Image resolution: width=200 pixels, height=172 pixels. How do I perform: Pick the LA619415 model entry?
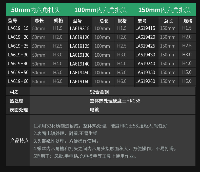pyautogui.click(x=145, y=28)
